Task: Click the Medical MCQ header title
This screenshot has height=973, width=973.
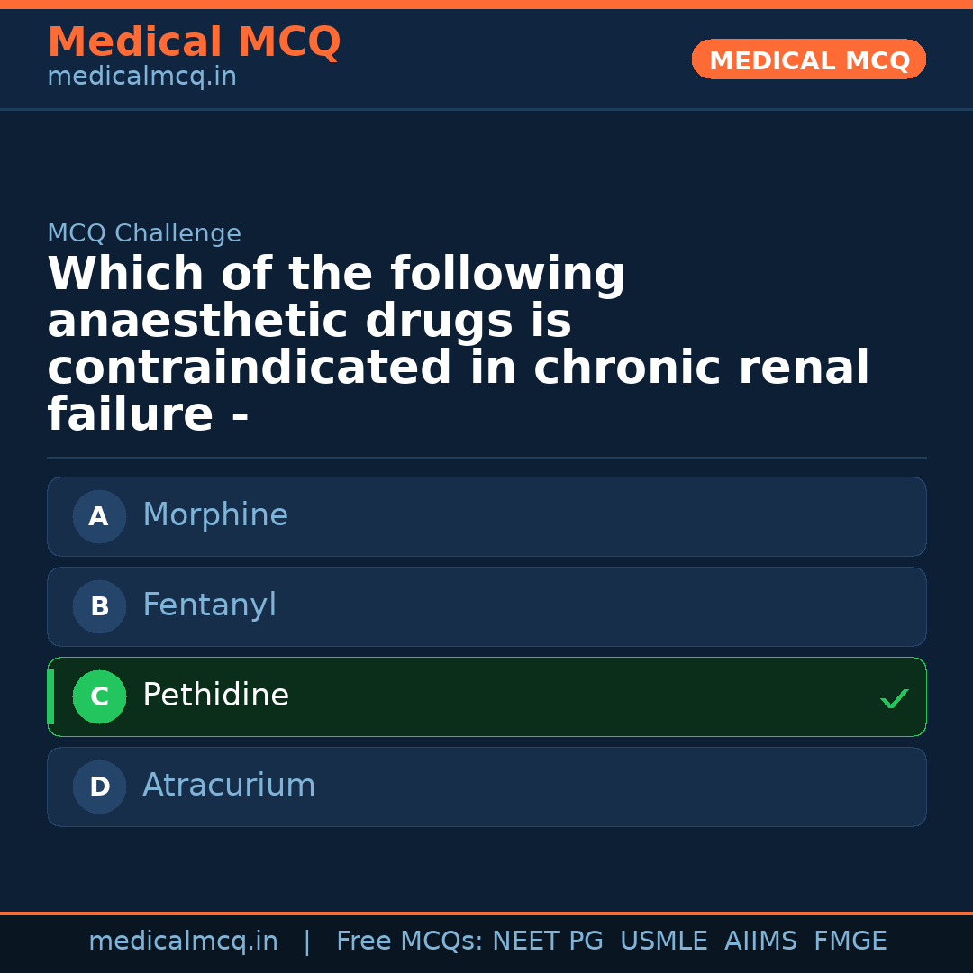Action: (x=194, y=42)
